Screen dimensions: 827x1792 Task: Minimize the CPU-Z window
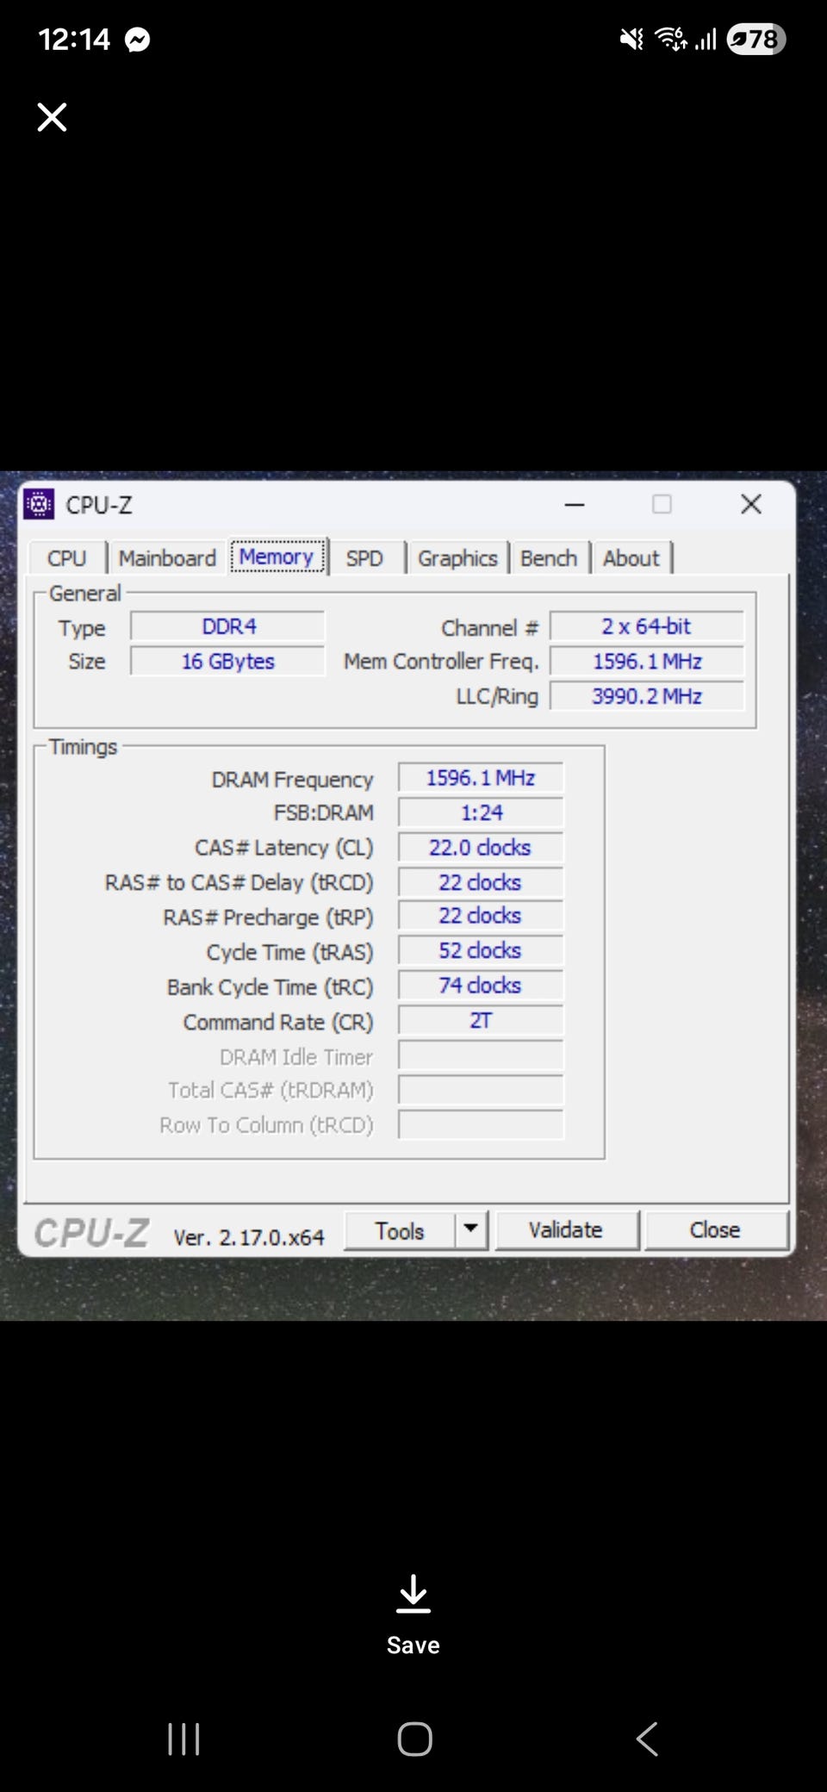[x=575, y=505]
